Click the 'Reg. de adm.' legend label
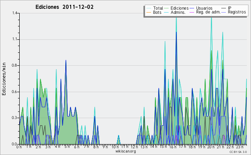251x155 pixels. pos(208,12)
